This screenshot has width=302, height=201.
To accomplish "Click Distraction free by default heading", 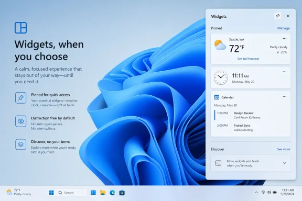I will click(53, 118).
